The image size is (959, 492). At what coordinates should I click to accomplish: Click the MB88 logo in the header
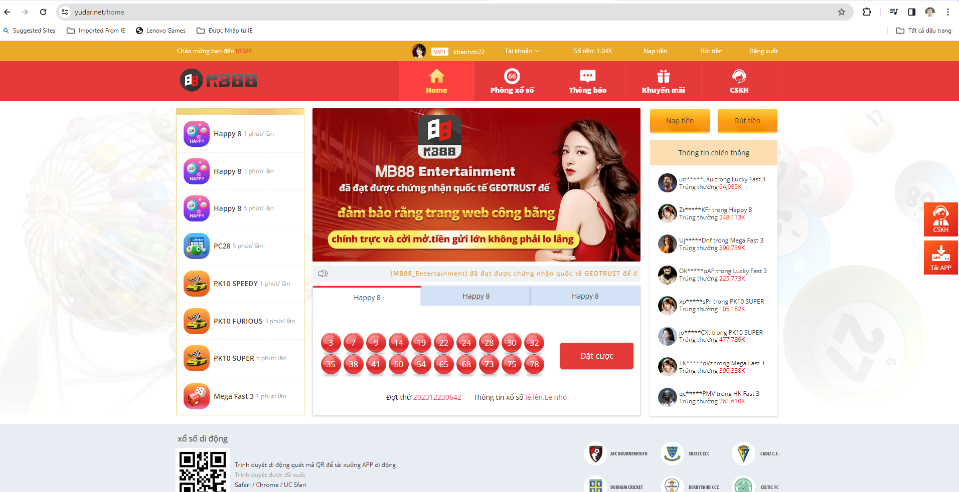click(219, 80)
